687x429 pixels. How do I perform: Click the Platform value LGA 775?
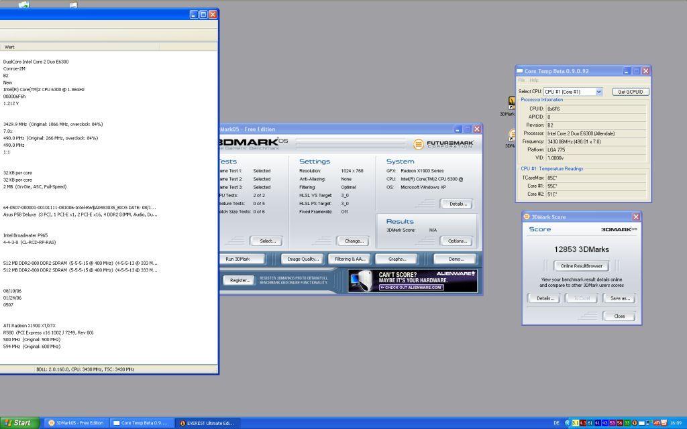tap(596, 149)
